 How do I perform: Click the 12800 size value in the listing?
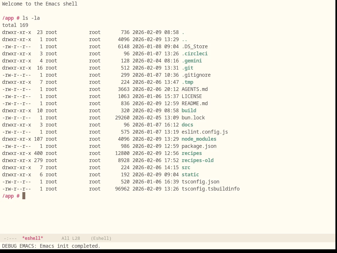click(x=122, y=153)
